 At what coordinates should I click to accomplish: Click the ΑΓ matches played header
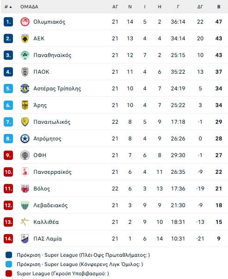tap(115, 7)
